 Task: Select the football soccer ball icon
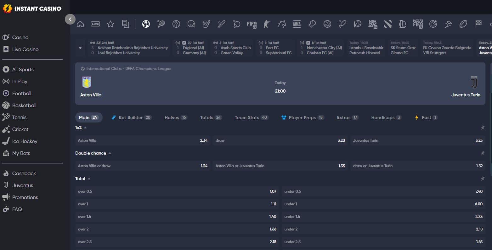tap(146, 24)
